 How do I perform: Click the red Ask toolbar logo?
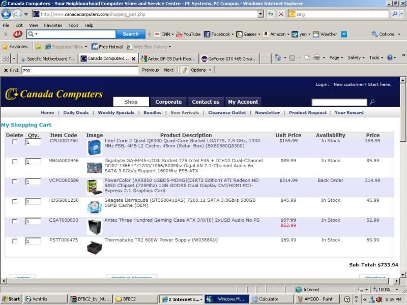click(18, 34)
